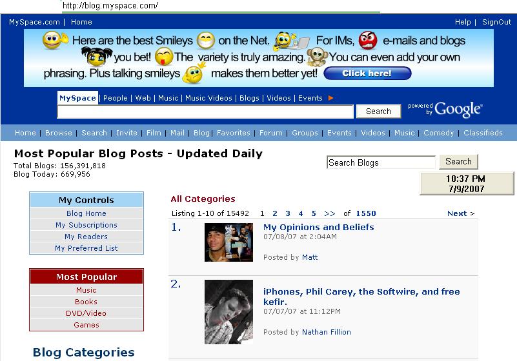
Task: Open Comedy in the navigation bar
Action: click(438, 133)
